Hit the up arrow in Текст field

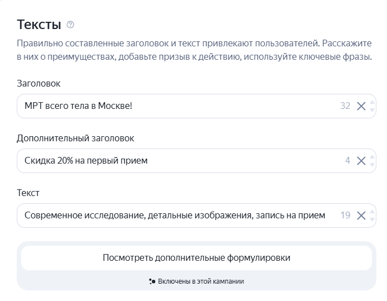pos(372,212)
